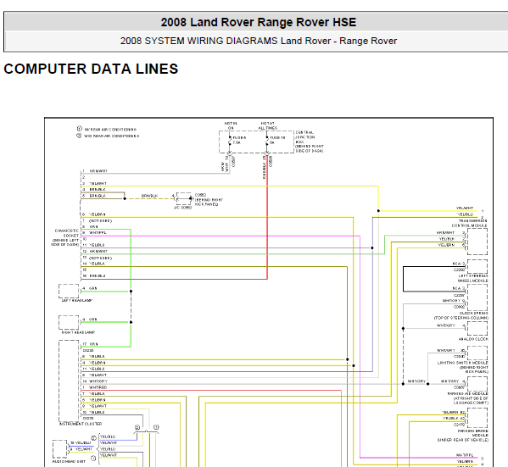The height and width of the screenshot is (467, 508).
Task: Click the 'INSTRUMENT CLUSTER' label
Action: (x=81, y=424)
